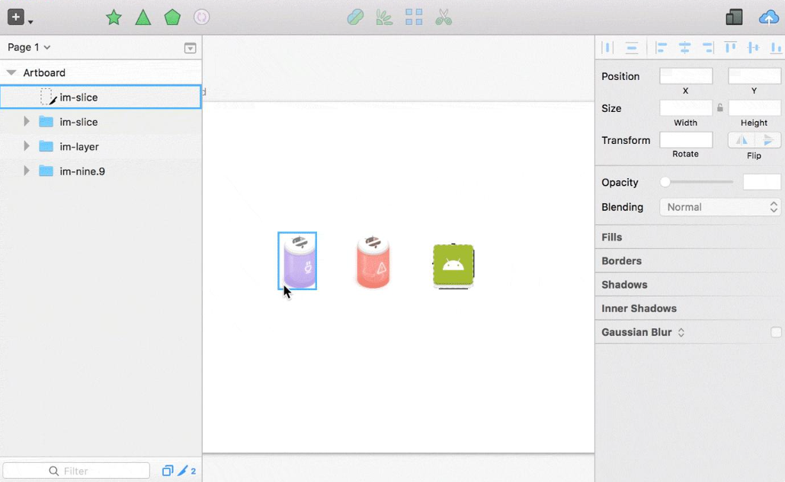Screen dimensions: 785x482
Task: Select the Artboard layer row
Action: [x=101, y=72]
